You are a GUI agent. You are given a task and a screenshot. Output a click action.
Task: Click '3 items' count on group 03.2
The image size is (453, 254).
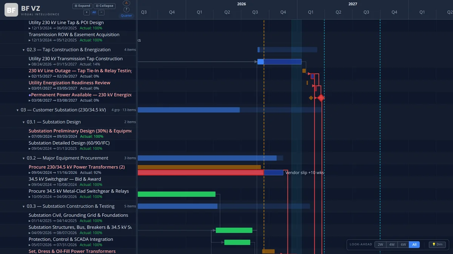click(x=130, y=158)
